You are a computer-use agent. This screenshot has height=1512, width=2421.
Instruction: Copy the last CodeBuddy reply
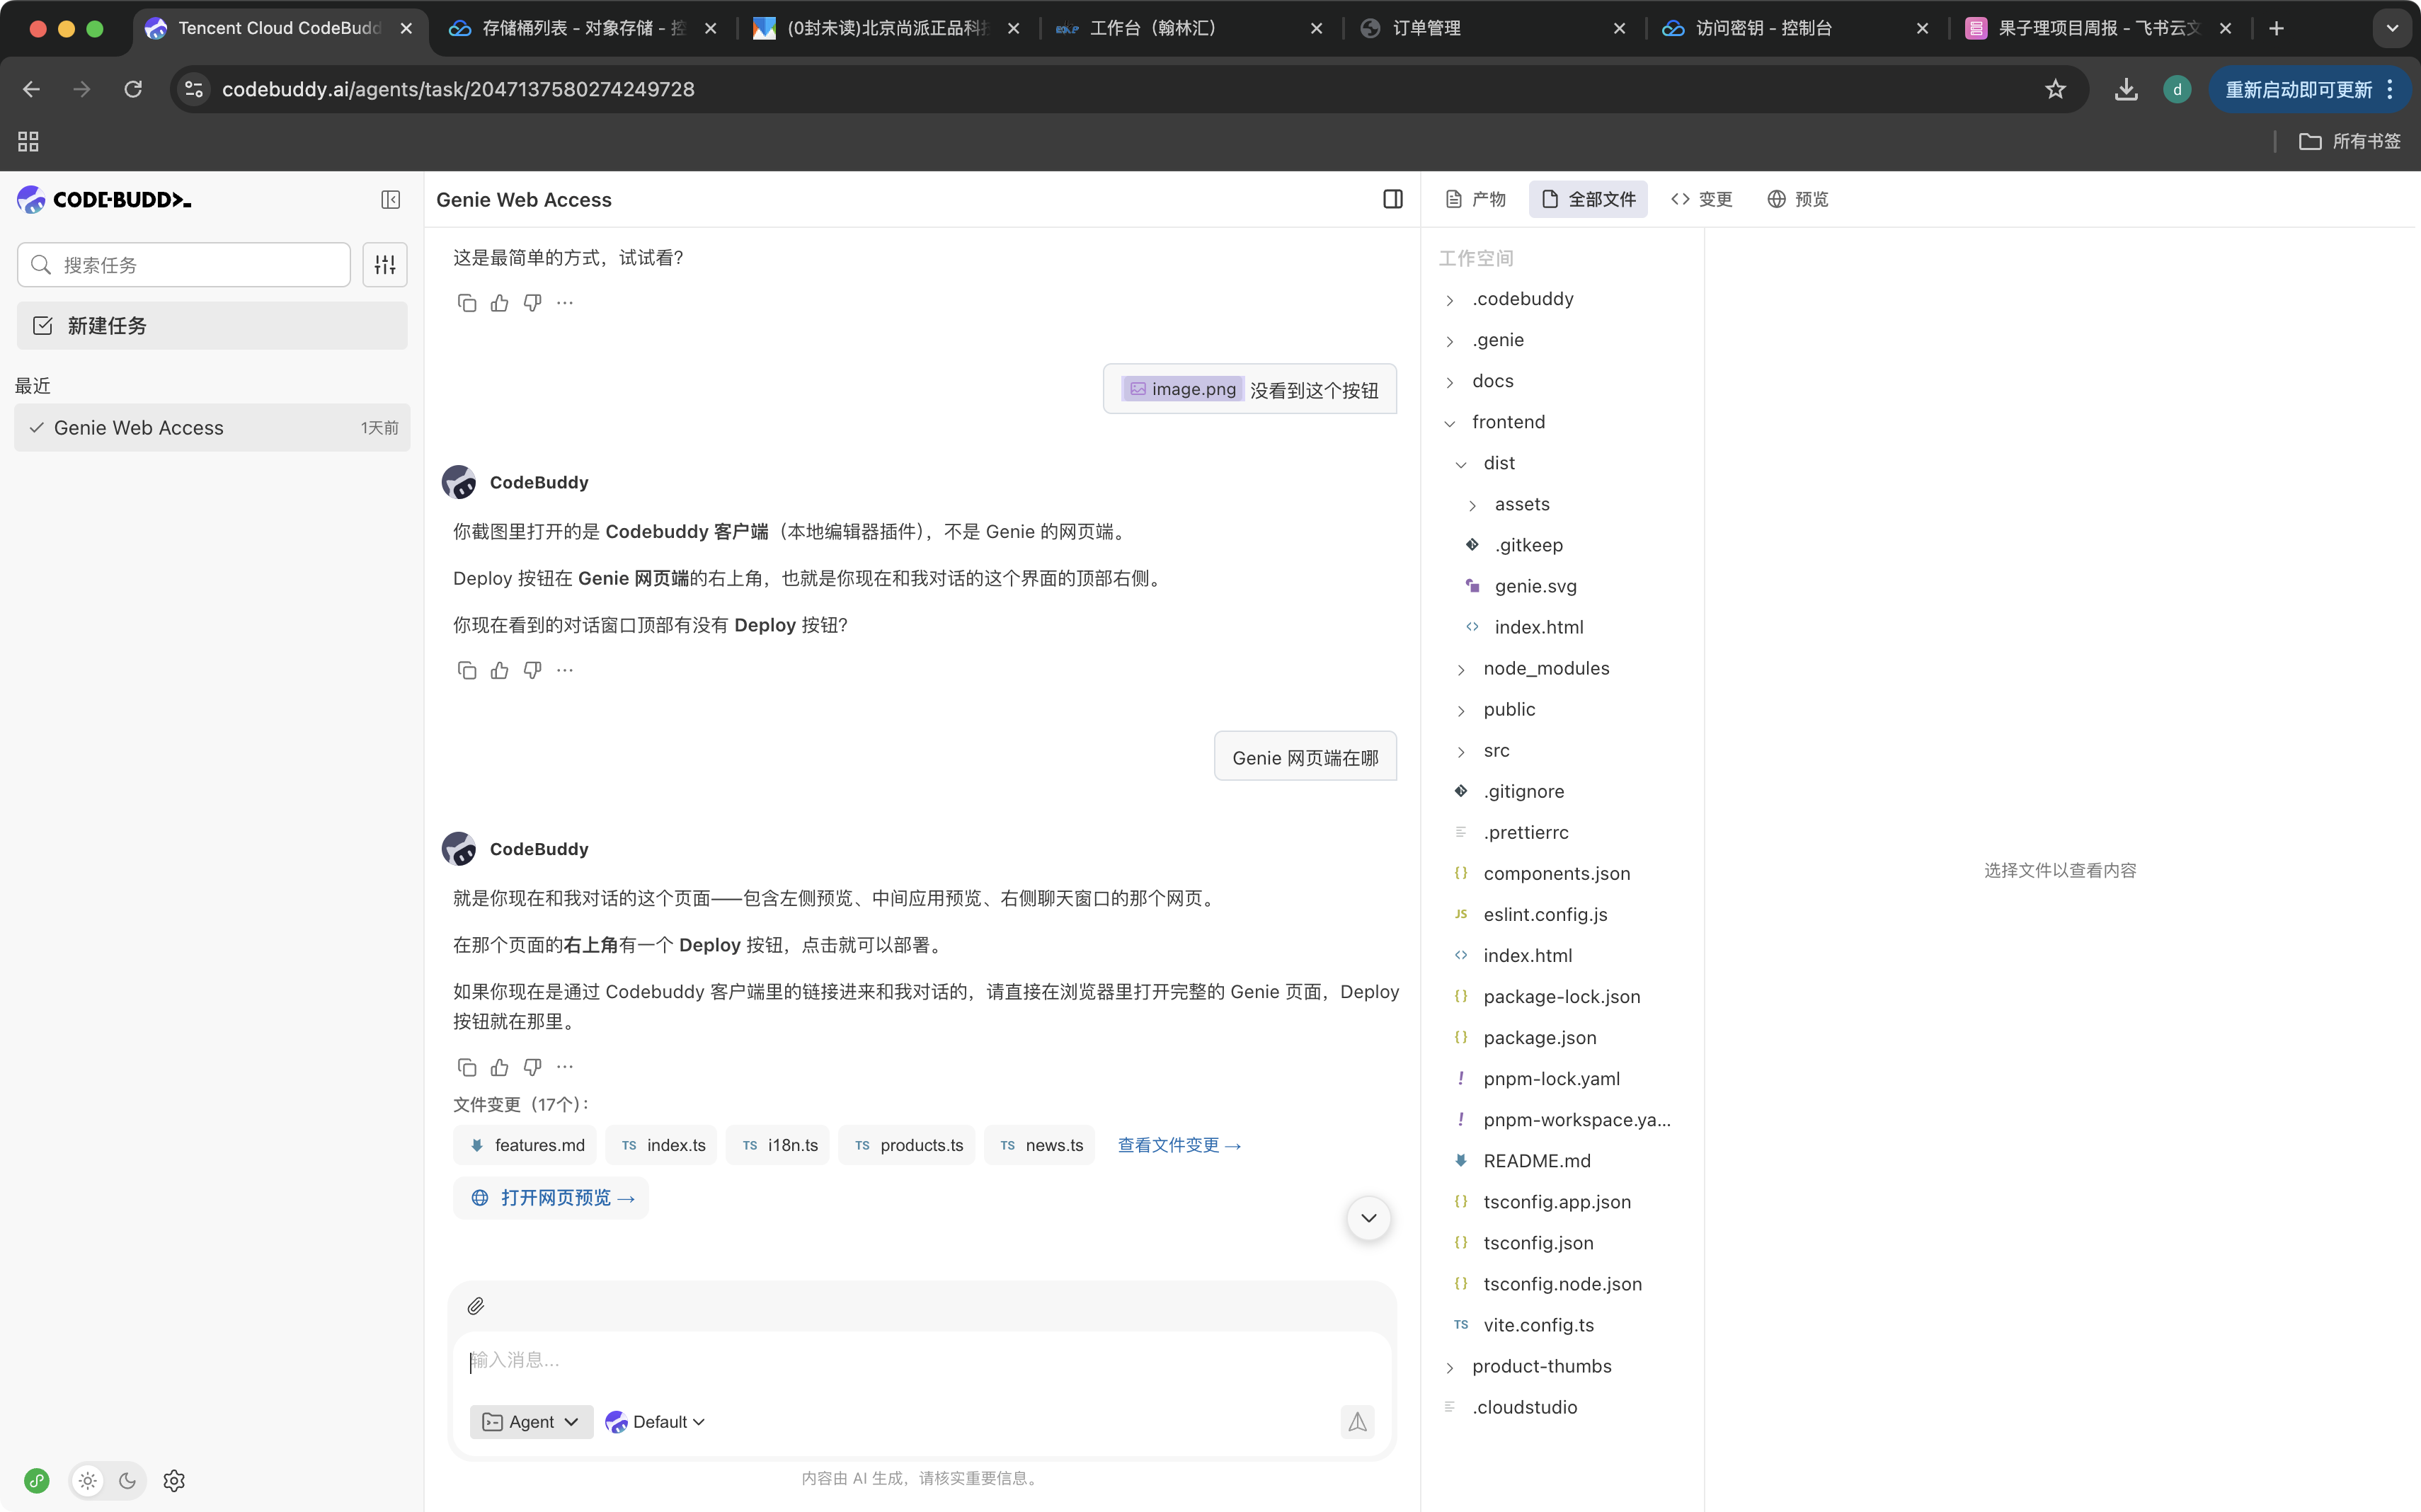(x=466, y=1067)
